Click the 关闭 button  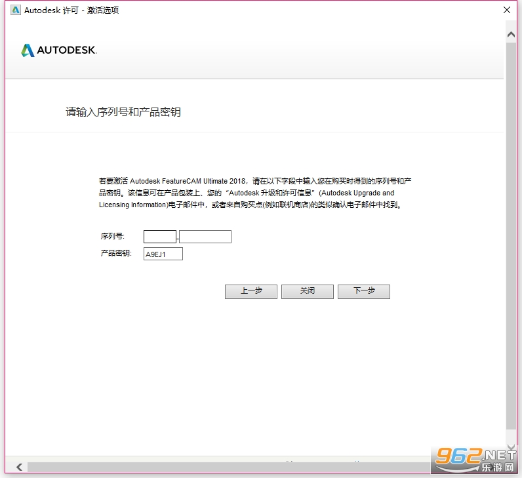[308, 292]
